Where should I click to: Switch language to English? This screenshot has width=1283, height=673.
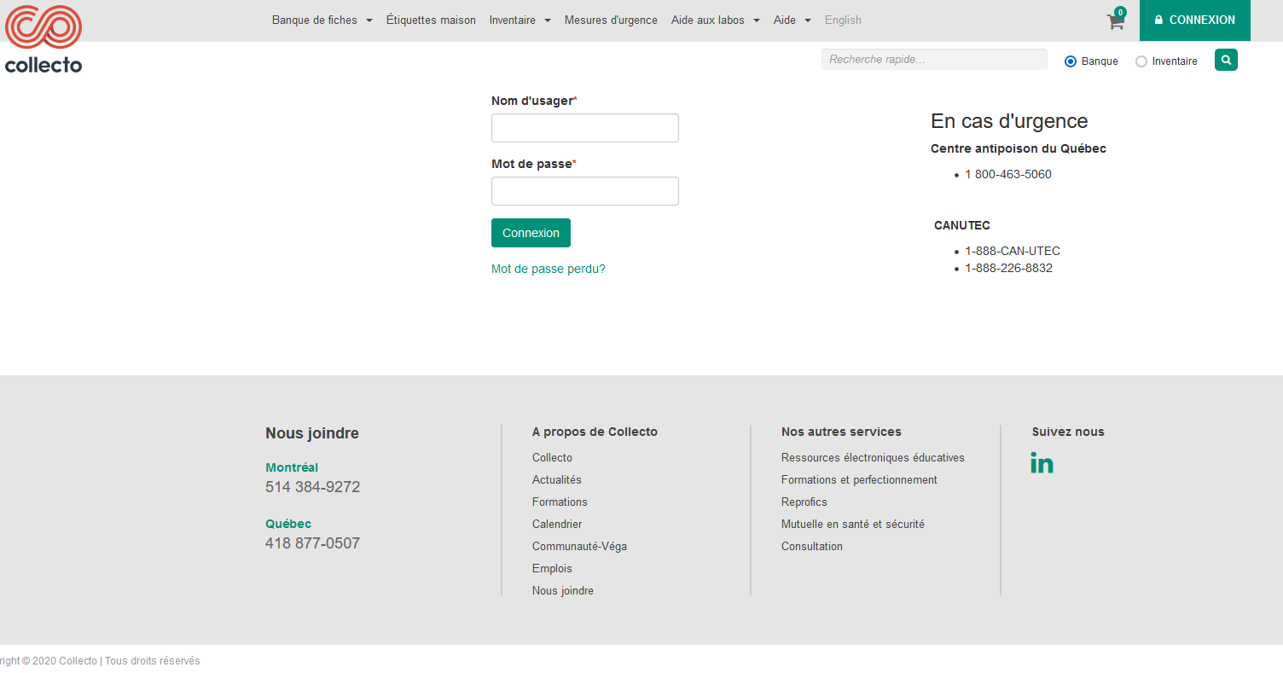(x=843, y=20)
